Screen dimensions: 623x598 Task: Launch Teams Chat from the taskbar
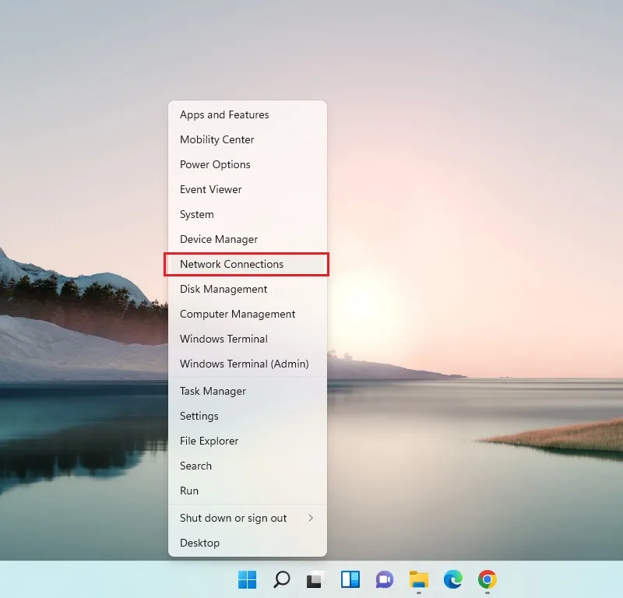coord(384,580)
